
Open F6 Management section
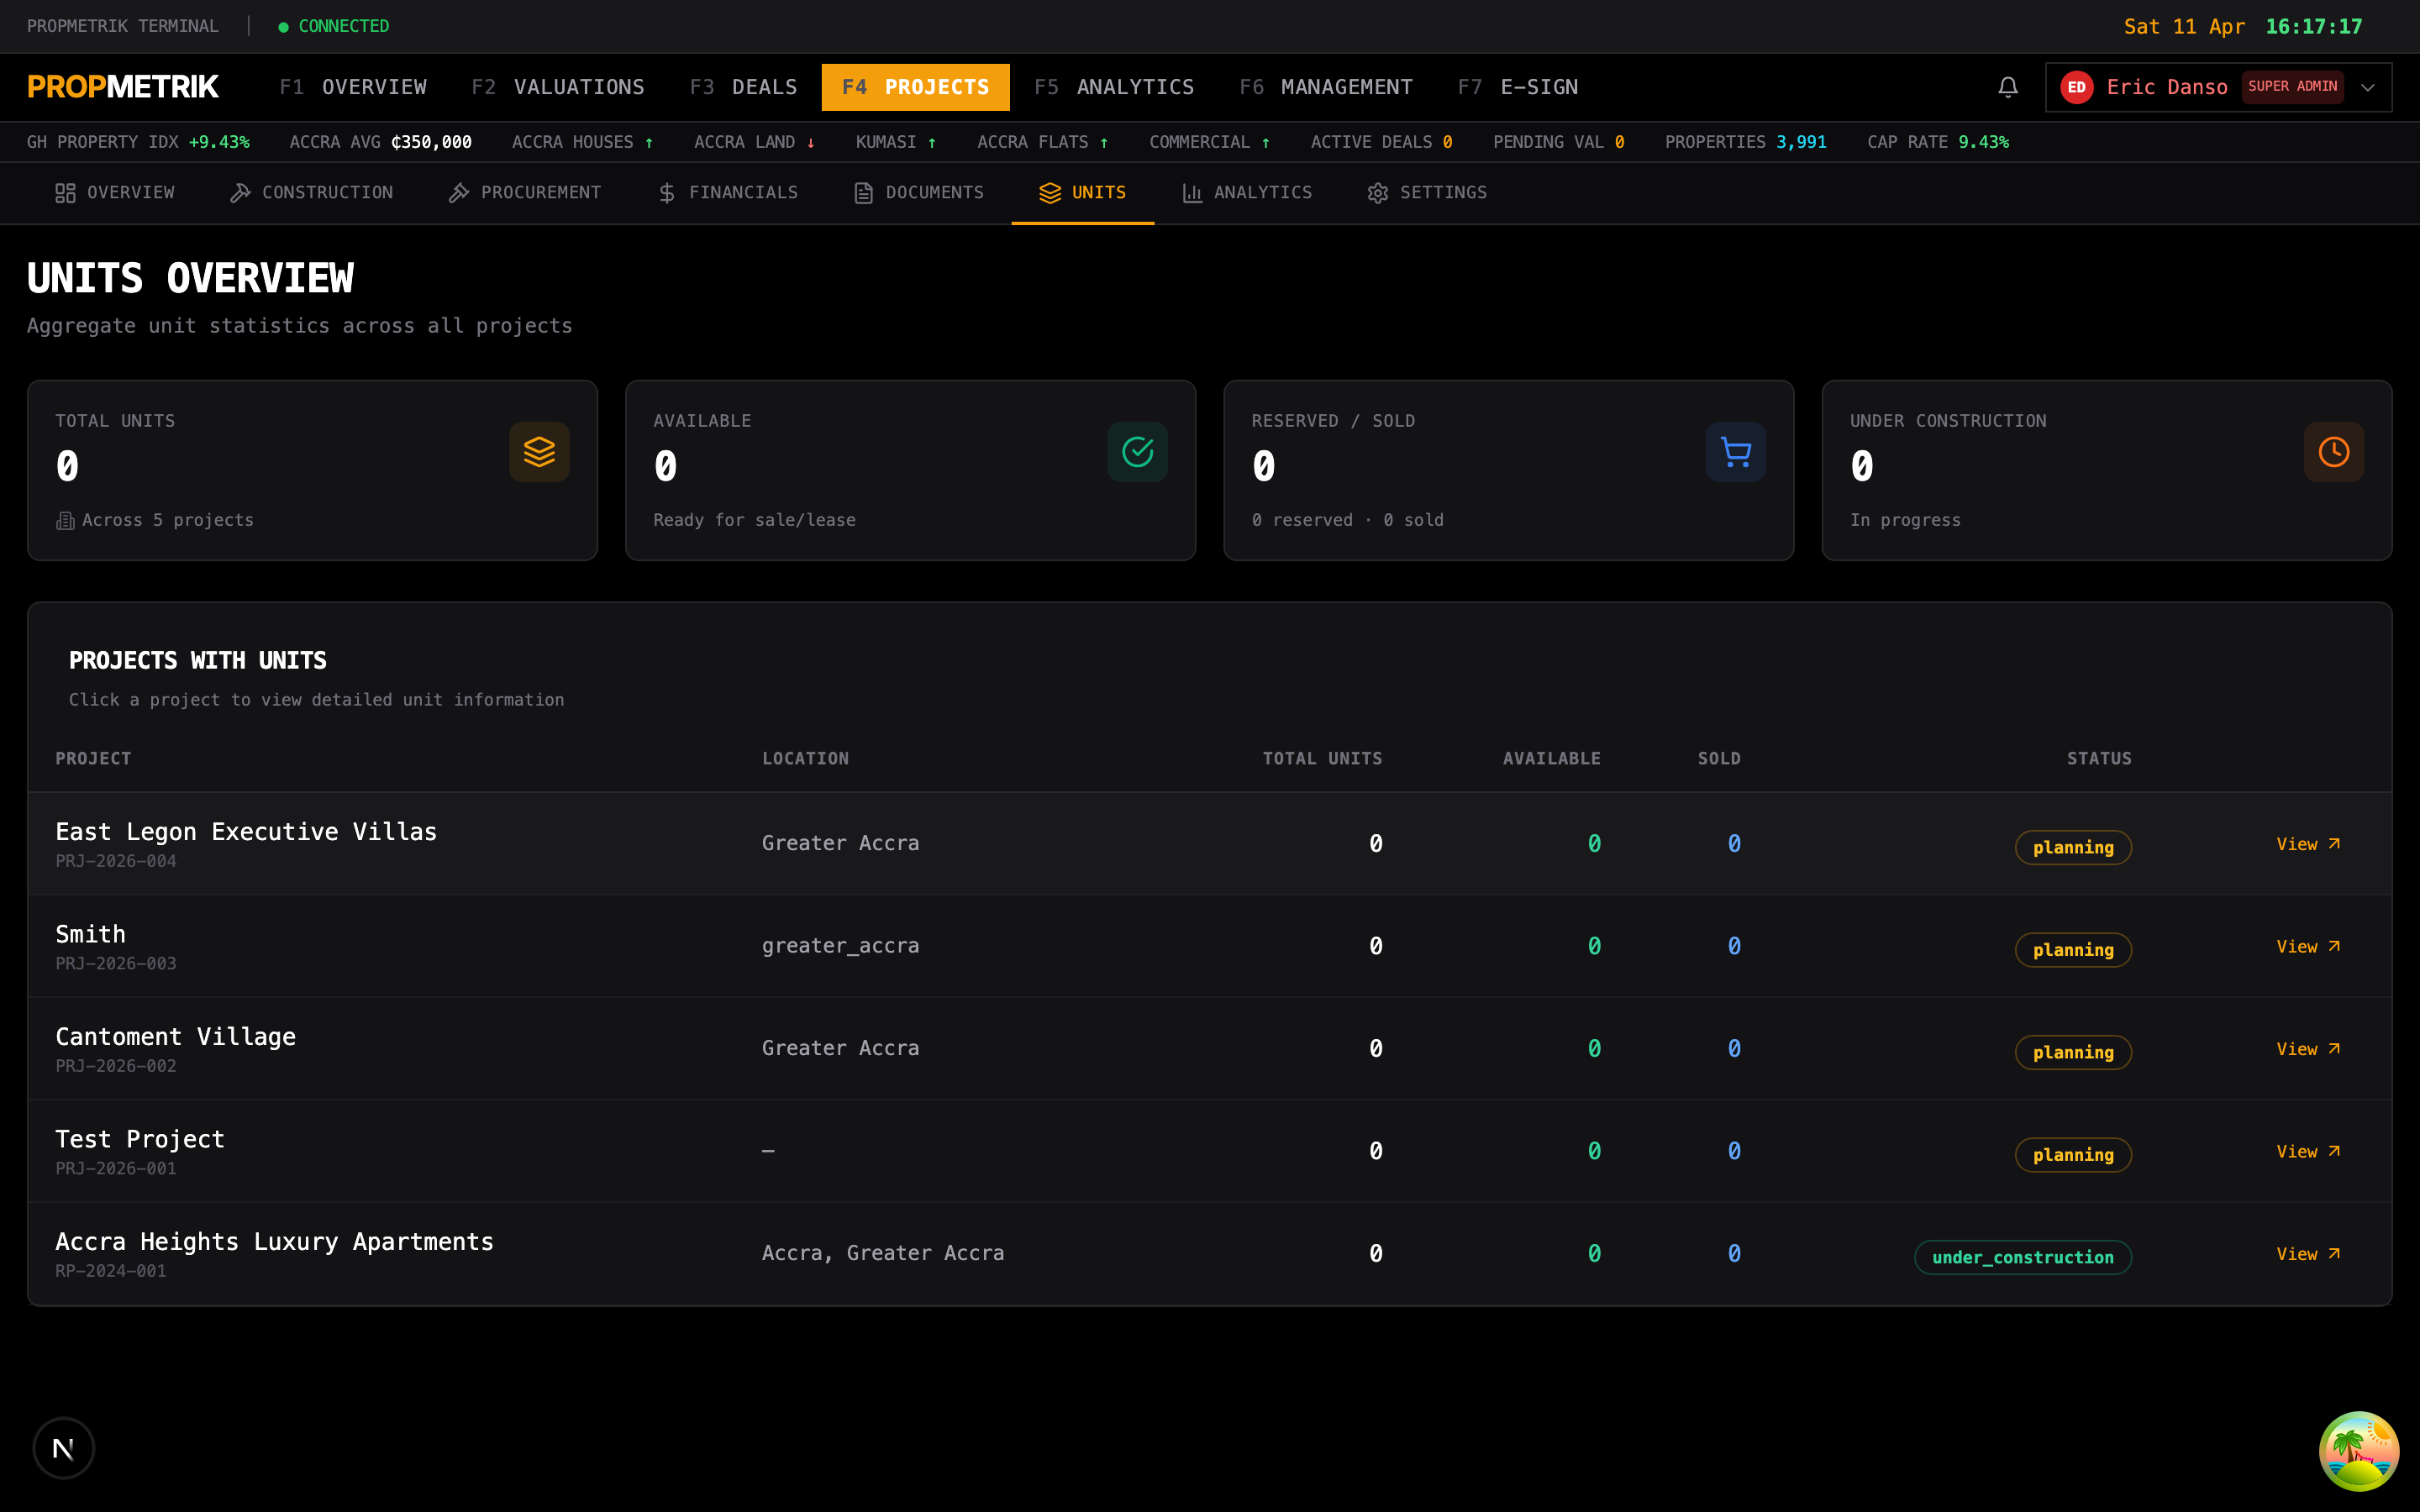[1326, 87]
